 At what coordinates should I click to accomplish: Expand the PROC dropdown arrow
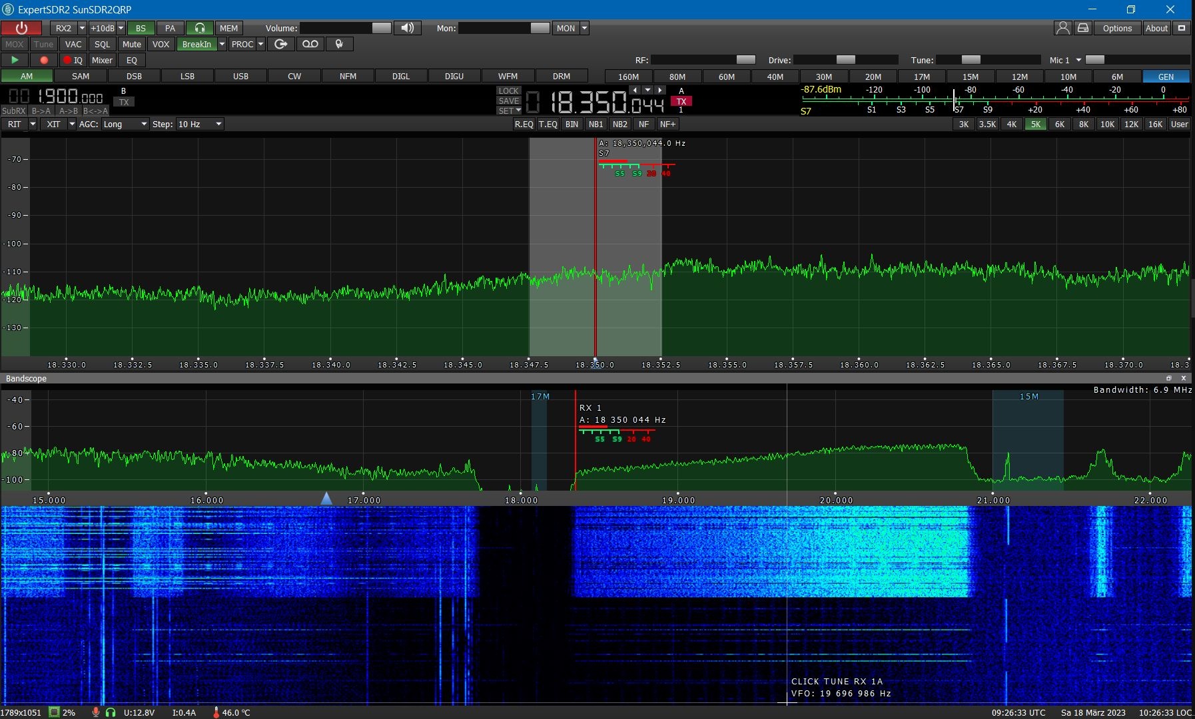260,44
